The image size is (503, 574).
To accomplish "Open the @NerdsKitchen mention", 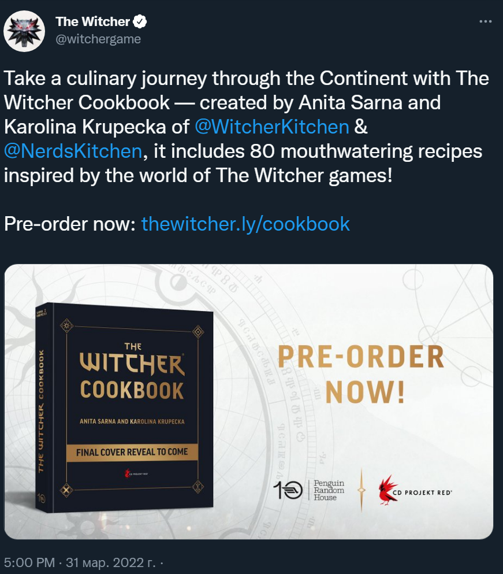I will pos(73,151).
